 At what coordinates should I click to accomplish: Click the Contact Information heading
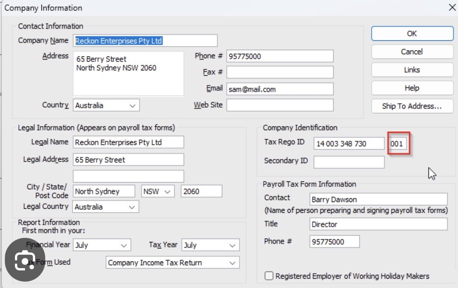[51, 26]
